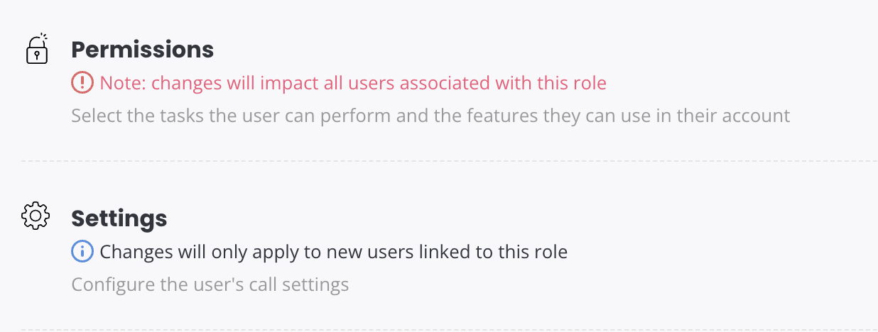Click 'Select the tasks the user can perform' description
Screen dimensions: 878x332
tap(430, 116)
